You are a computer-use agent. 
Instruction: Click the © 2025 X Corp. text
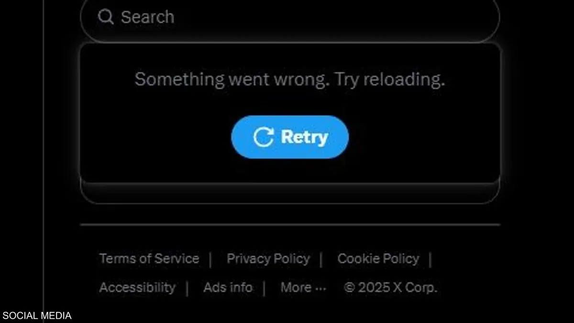tap(390, 288)
